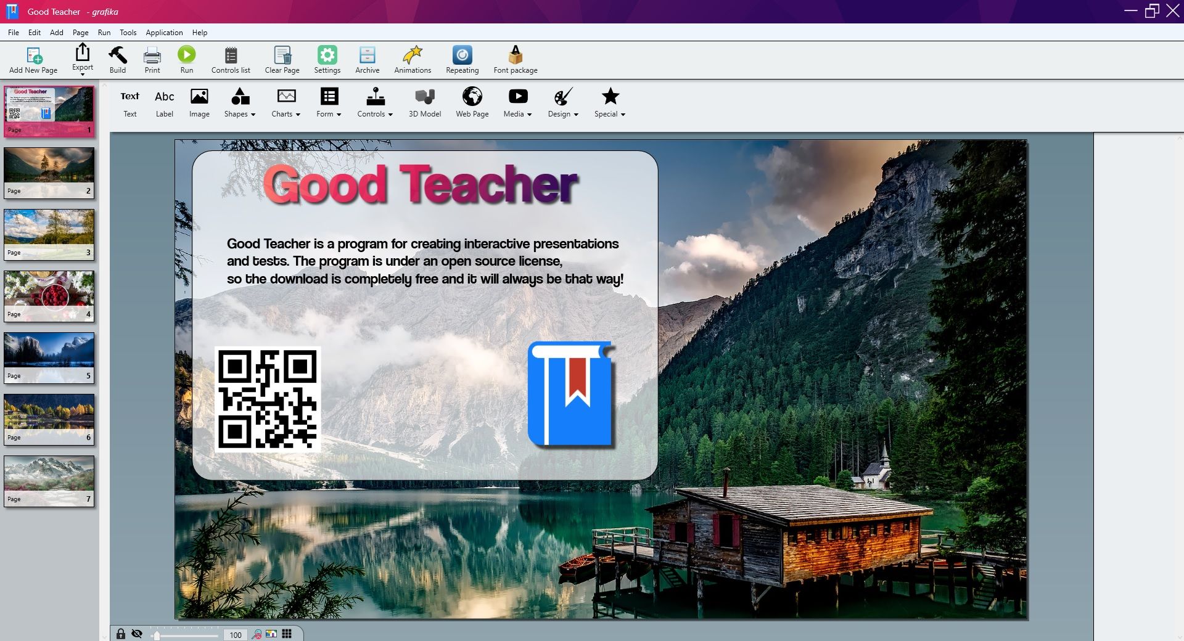Click the Add New Page button

33,60
